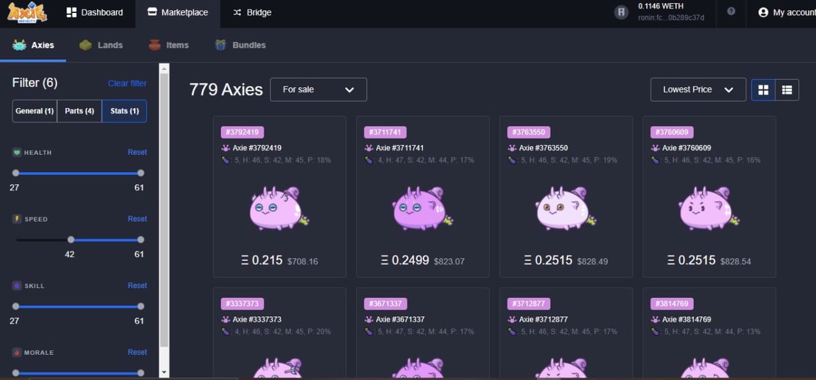Open Axie #3711741 image thumbnail
The width and height of the screenshot is (816, 380).
422,208
